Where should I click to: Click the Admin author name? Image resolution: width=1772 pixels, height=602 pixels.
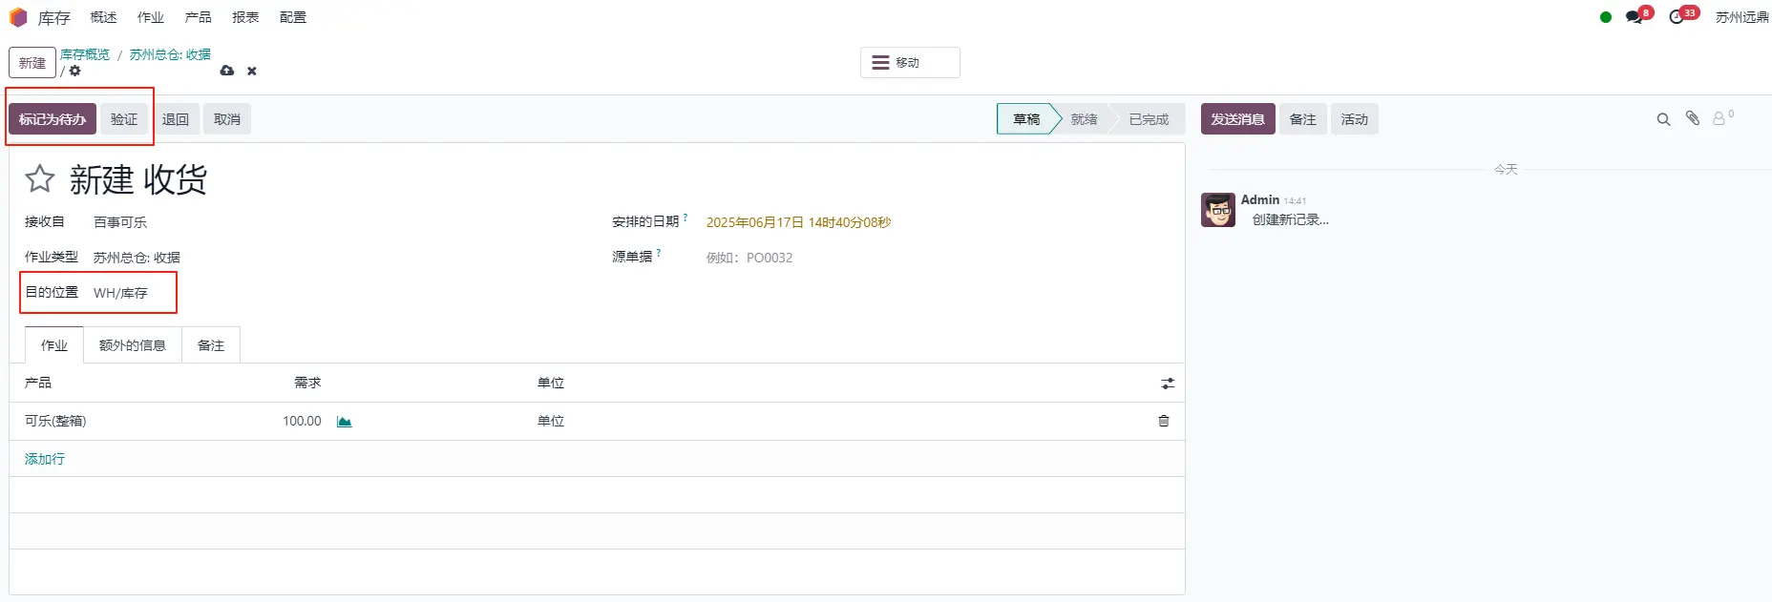(x=1260, y=199)
